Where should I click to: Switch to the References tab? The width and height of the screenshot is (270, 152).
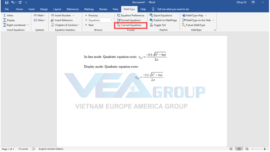pos(73,9)
